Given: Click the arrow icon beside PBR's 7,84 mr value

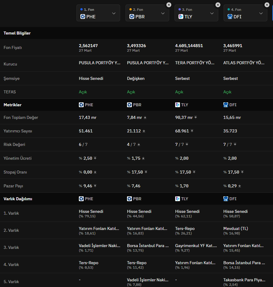Looking at the screenshot, I should (x=145, y=118).
